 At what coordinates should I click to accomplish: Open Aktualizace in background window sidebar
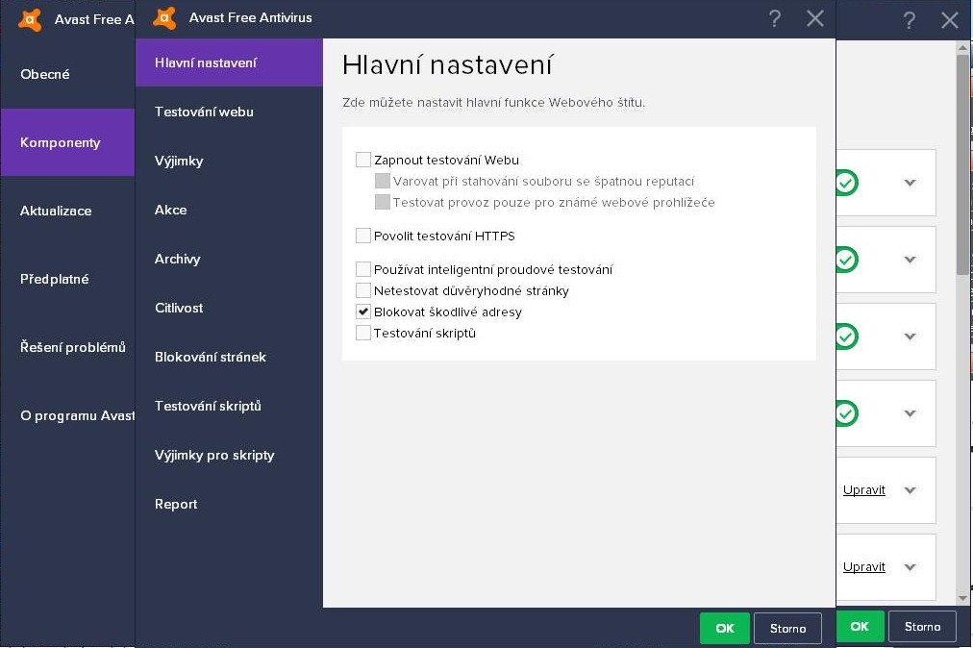point(67,212)
